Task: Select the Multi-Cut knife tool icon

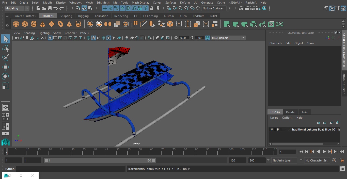Action: point(144,24)
